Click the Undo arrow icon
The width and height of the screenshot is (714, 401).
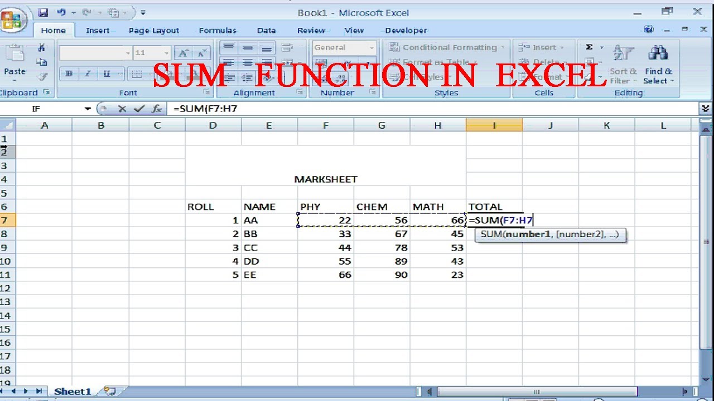(x=61, y=12)
